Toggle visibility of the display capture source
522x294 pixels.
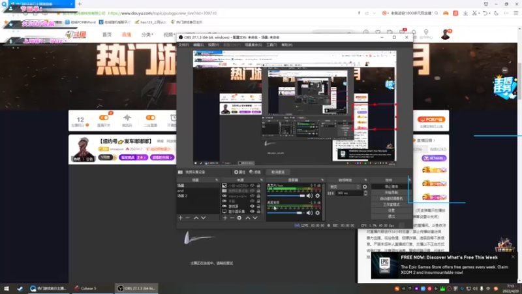tap(253, 211)
